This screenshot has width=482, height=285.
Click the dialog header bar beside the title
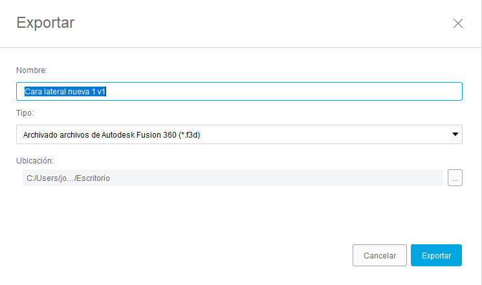[x=259, y=23]
